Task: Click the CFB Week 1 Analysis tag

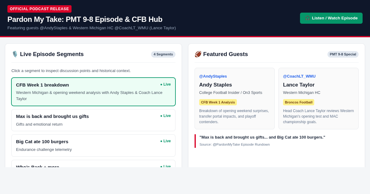Action: tap(218, 102)
